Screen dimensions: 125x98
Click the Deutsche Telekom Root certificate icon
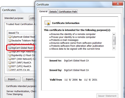(x=9, y=41)
